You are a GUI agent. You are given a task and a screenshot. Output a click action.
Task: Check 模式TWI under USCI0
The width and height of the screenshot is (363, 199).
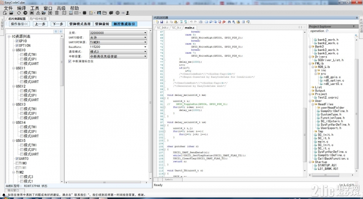tap(22, 55)
